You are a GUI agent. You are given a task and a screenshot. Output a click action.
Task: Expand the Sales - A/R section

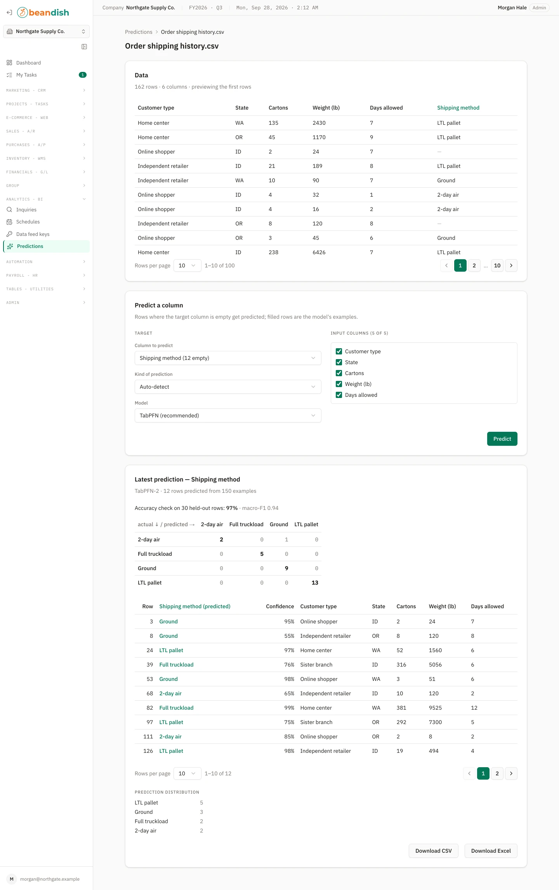point(46,131)
